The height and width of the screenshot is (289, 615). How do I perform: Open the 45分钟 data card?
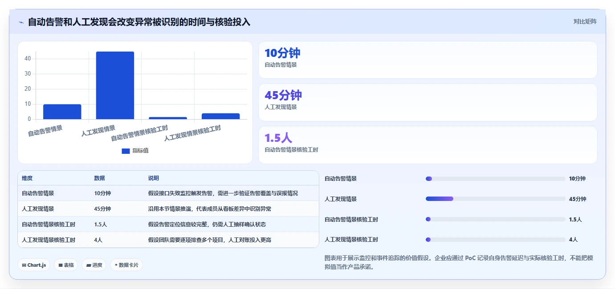(x=428, y=102)
